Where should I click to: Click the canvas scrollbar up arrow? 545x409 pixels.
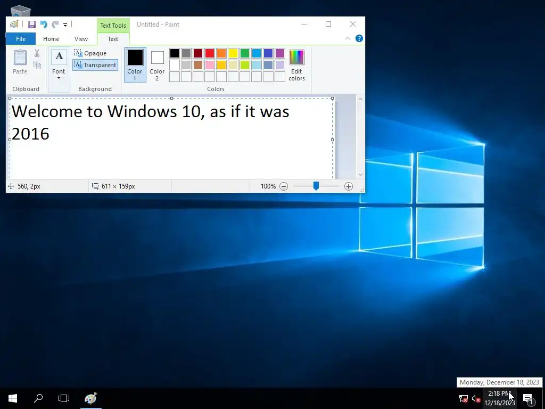pyautogui.click(x=360, y=100)
